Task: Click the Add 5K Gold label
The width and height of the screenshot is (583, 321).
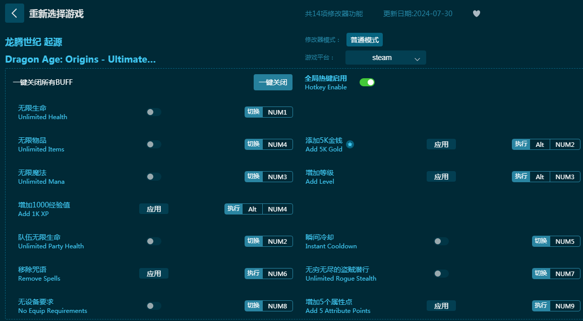Action: [324, 149]
